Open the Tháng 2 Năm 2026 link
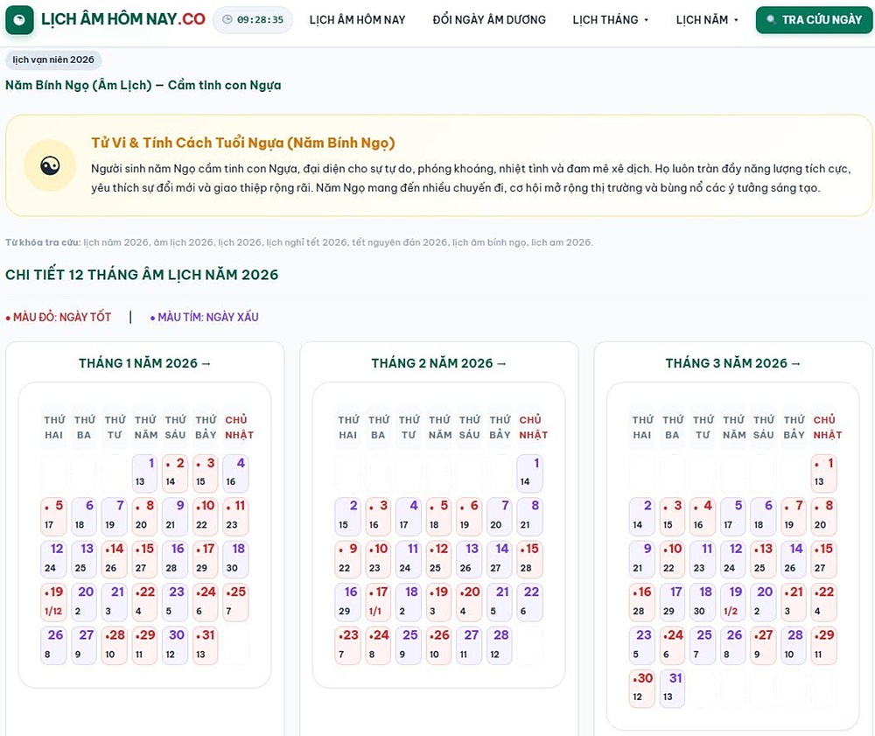Screen dimensions: 875x736 [438, 363]
